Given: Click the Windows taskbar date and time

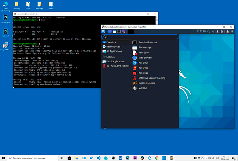Looking at the screenshot, I should click(x=225, y=158).
